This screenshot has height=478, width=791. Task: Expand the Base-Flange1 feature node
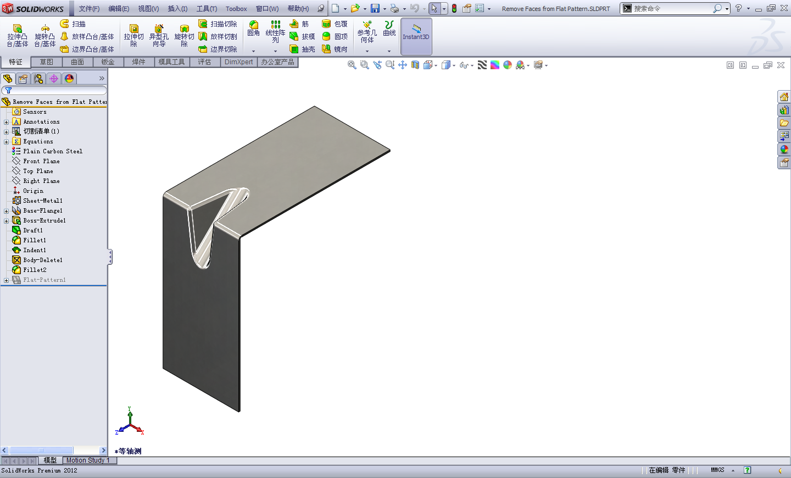coord(6,211)
